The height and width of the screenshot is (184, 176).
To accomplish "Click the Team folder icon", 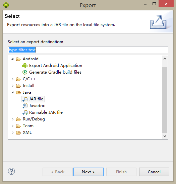I will click(x=18, y=126).
